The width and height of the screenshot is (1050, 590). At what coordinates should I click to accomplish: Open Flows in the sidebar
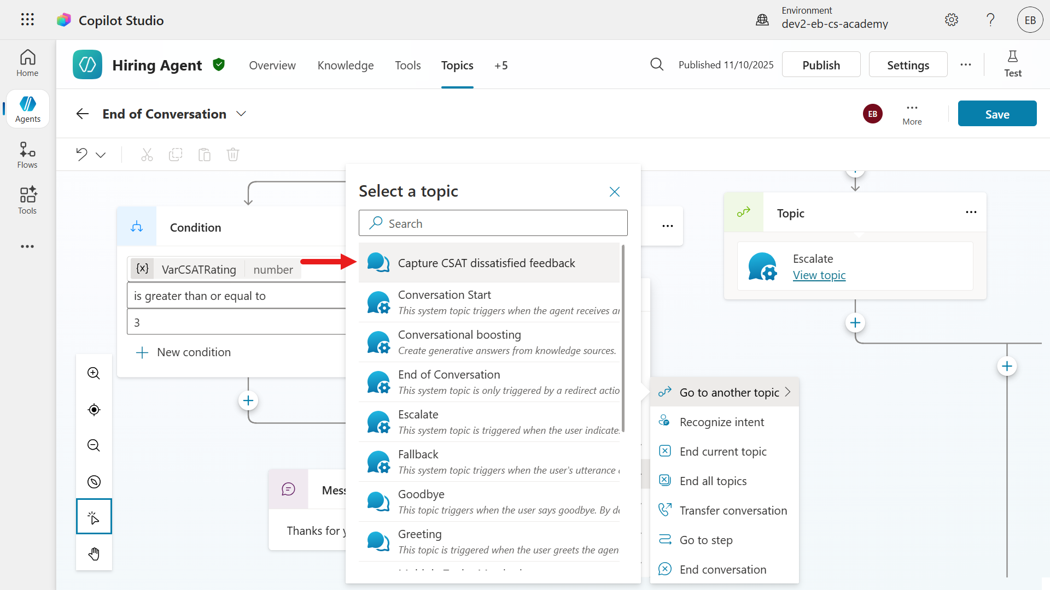27,155
